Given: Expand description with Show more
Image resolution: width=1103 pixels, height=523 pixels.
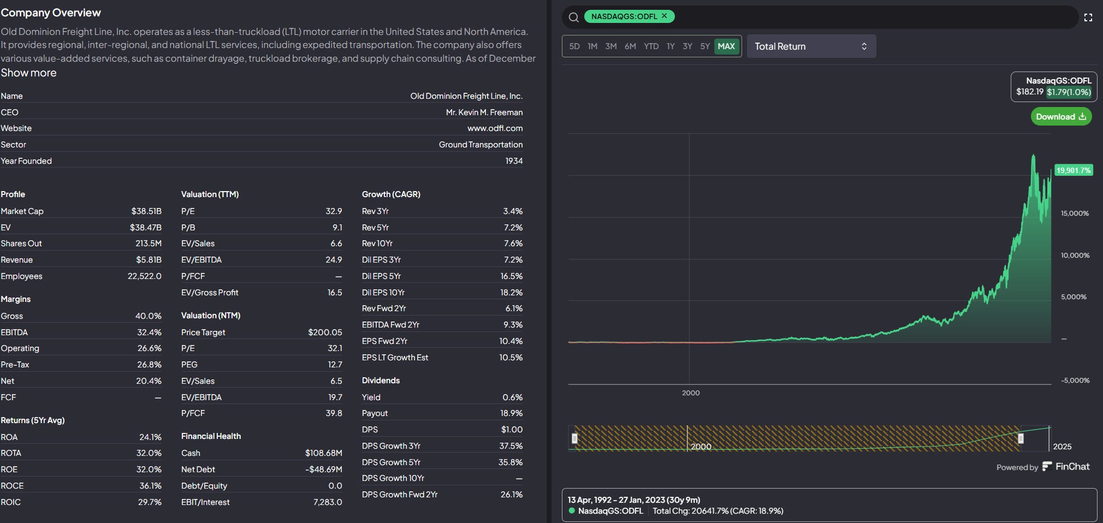Looking at the screenshot, I should [28, 73].
